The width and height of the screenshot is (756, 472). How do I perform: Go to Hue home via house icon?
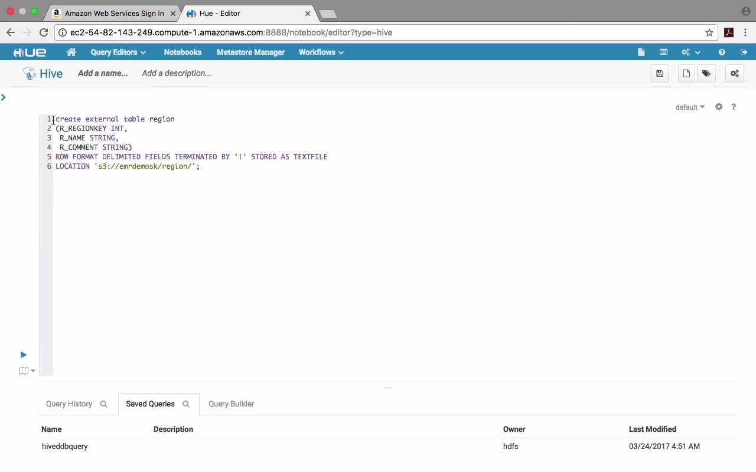pos(71,53)
